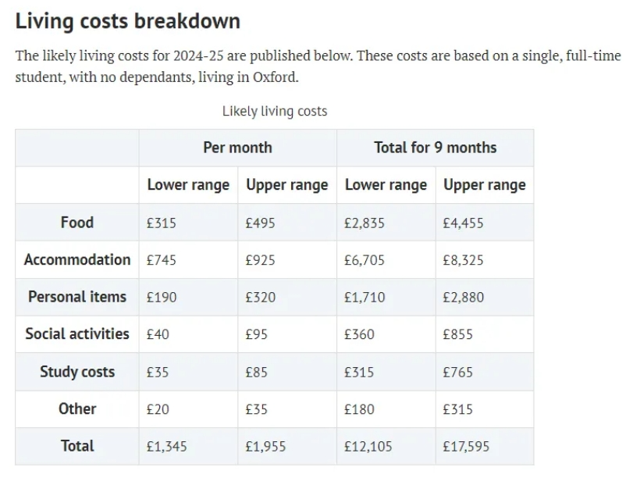The width and height of the screenshot is (633, 478).
Task: Select the £12,105 total cell
Action: 368,447
